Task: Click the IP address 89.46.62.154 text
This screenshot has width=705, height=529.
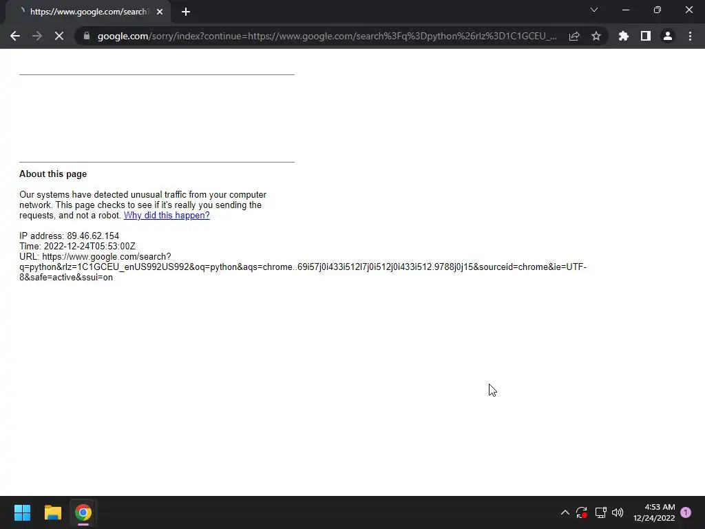Action: pos(70,236)
